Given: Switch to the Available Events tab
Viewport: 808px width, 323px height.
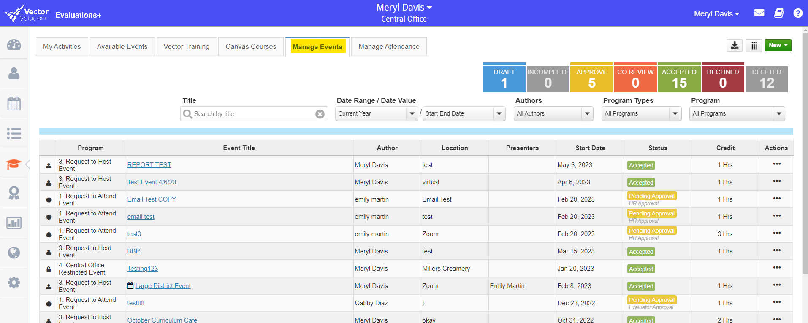Looking at the screenshot, I should click(122, 46).
